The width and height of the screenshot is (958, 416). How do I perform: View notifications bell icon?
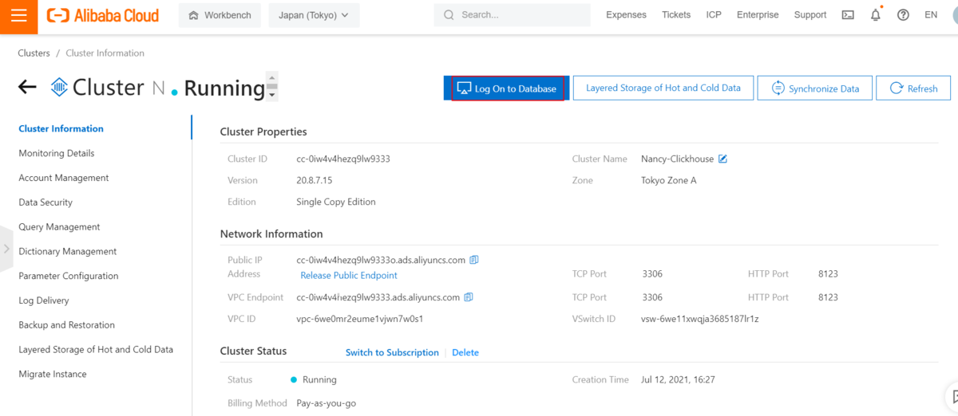(x=876, y=15)
